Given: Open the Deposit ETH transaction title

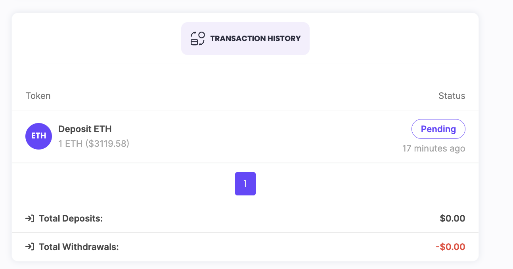Looking at the screenshot, I should coord(85,129).
